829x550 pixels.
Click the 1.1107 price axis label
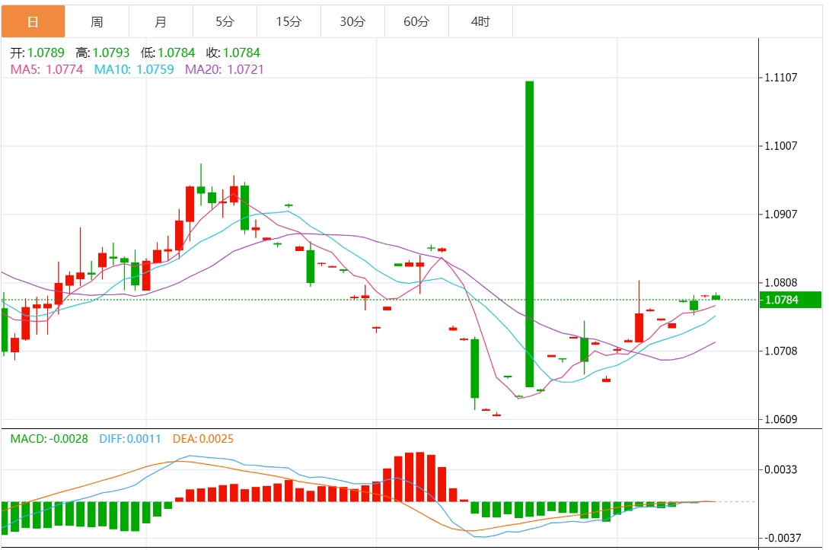point(781,78)
